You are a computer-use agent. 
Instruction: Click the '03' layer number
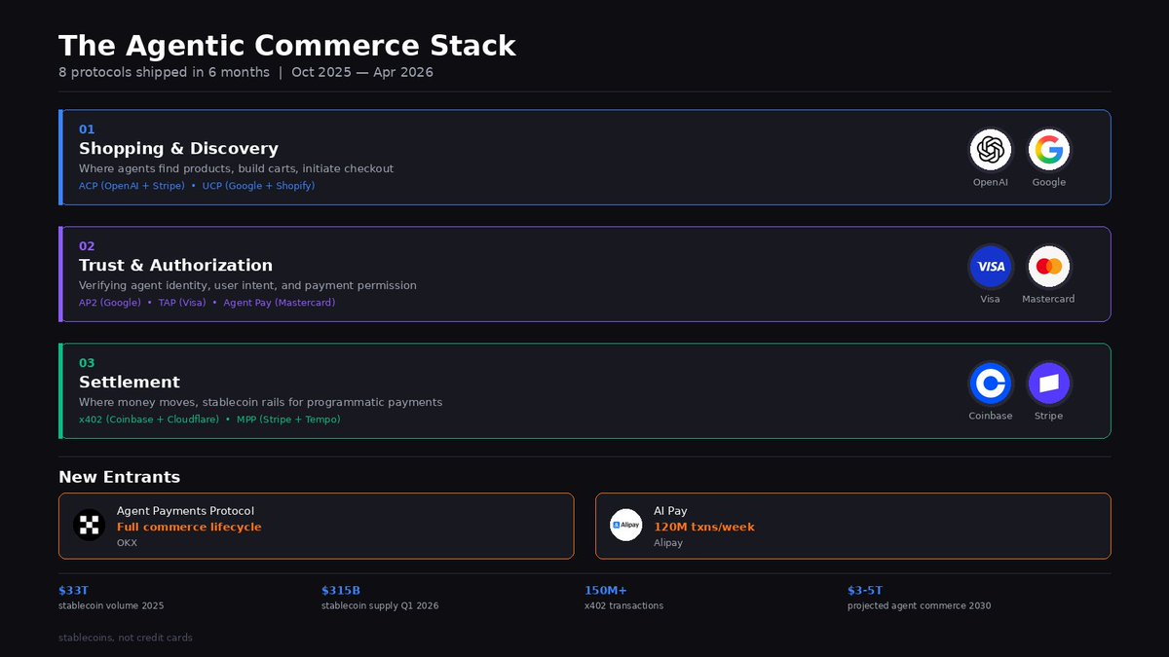(87, 363)
